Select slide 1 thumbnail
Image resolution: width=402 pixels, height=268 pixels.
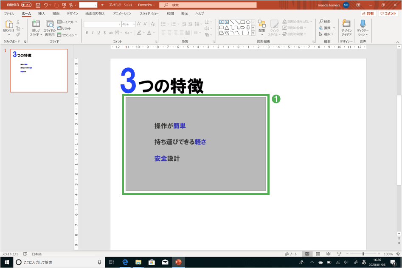[x=39, y=70]
